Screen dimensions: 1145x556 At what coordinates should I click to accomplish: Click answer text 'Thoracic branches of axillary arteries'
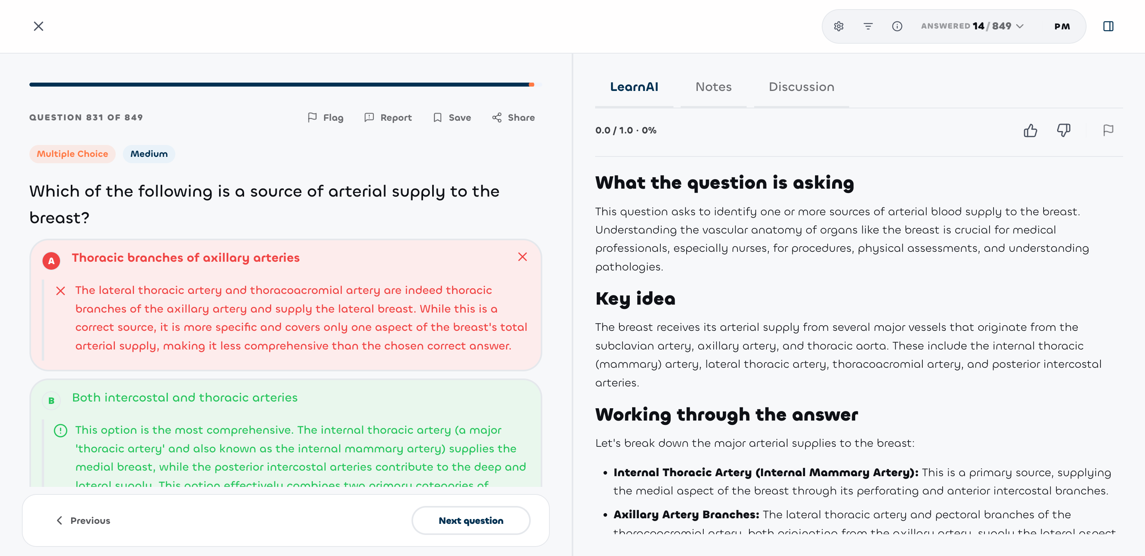pos(186,258)
